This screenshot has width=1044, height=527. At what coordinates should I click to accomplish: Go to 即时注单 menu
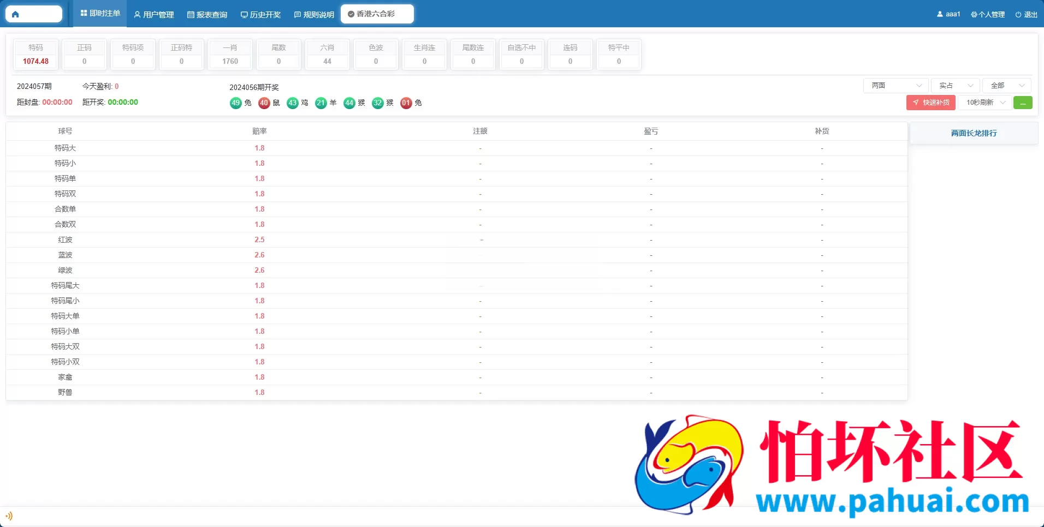(100, 14)
